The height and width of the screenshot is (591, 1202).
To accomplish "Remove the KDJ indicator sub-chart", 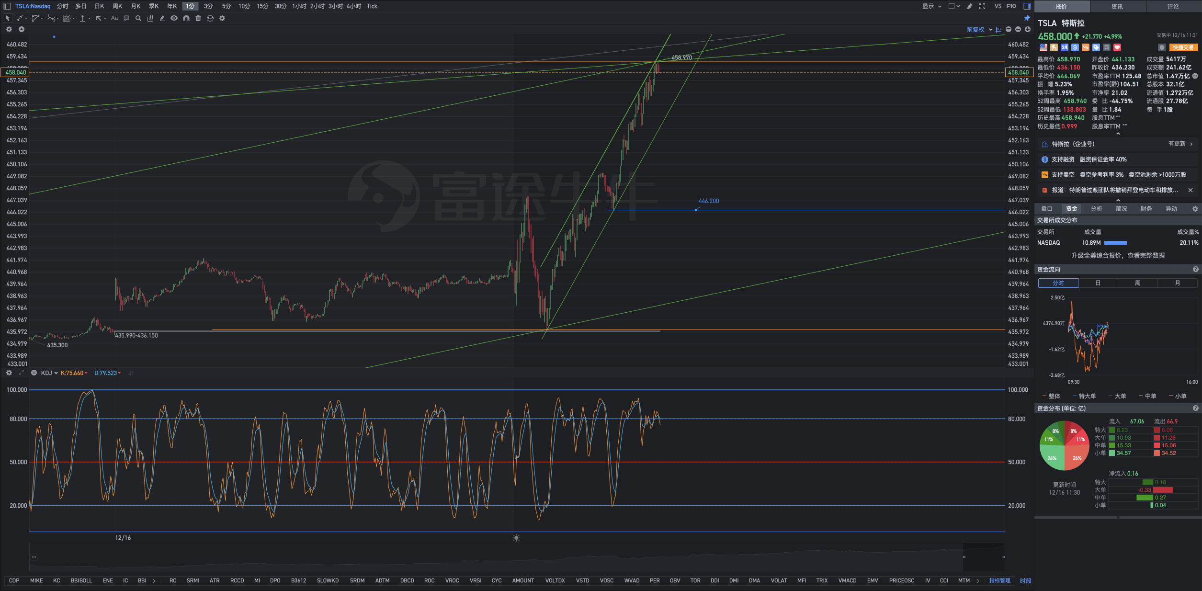I will (34, 373).
